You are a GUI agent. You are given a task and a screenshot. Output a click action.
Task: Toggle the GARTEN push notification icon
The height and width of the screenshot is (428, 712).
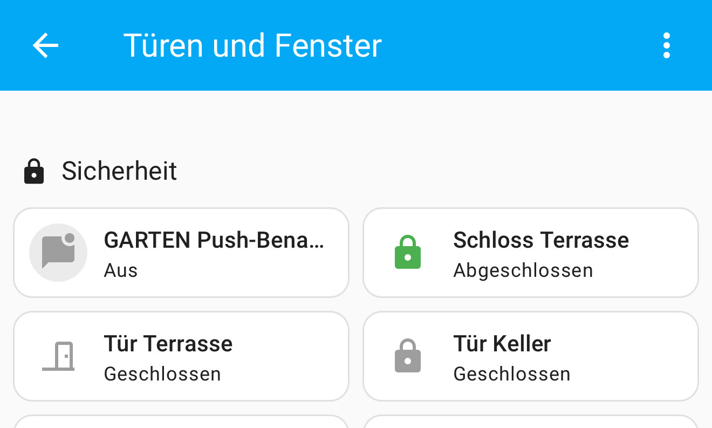pos(58,253)
